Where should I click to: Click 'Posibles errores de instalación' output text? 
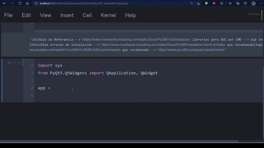click(63, 45)
